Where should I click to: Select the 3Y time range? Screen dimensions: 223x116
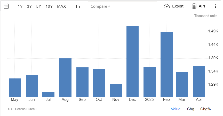coord(29,6)
